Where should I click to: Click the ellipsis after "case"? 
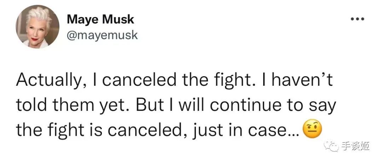point(297,134)
